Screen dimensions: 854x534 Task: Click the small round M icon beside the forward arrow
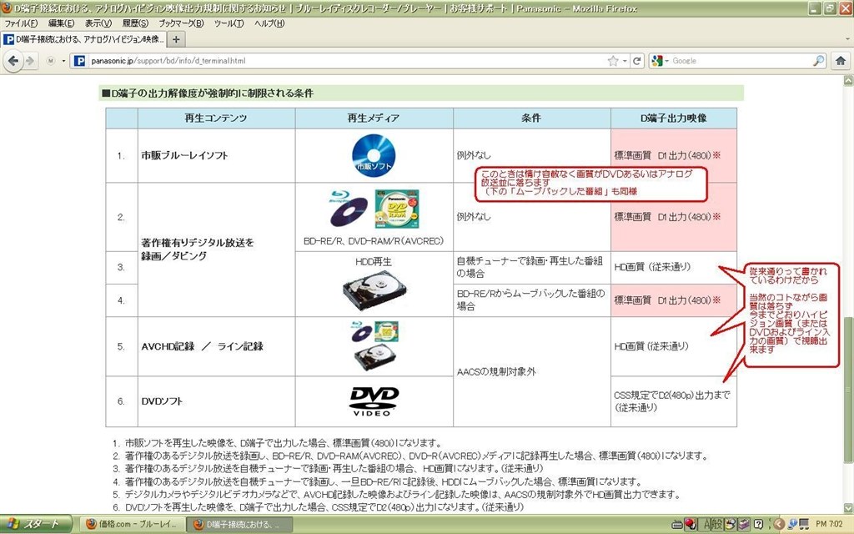tap(51, 61)
